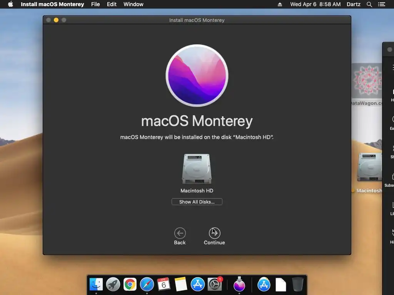This screenshot has height=295, width=394.
Task: Launch Safari from the Dock
Action: [147, 285]
